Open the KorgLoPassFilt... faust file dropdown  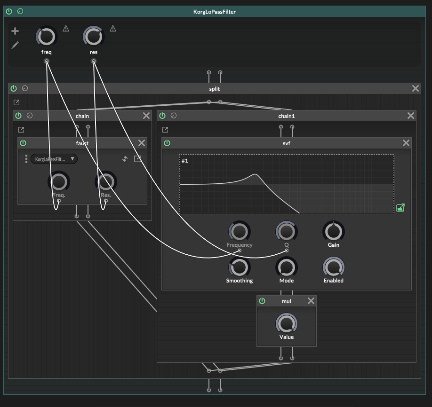[54, 159]
